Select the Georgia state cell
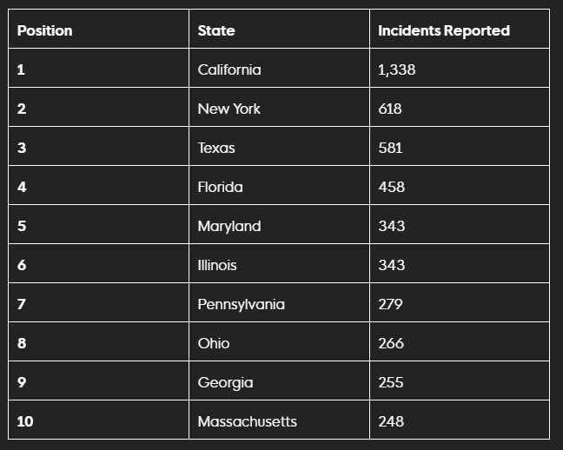 [x=226, y=382]
